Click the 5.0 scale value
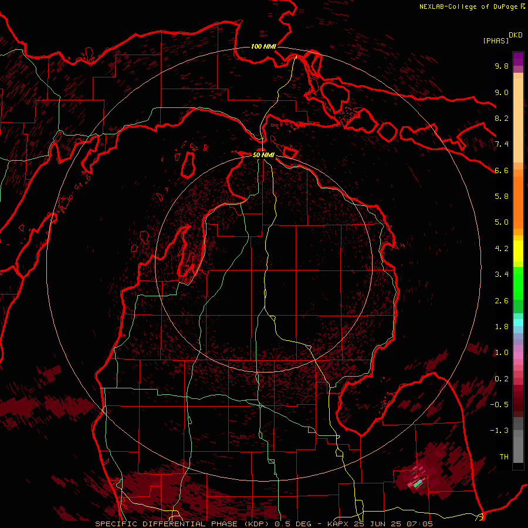This screenshot has height=528, width=528. (502, 222)
